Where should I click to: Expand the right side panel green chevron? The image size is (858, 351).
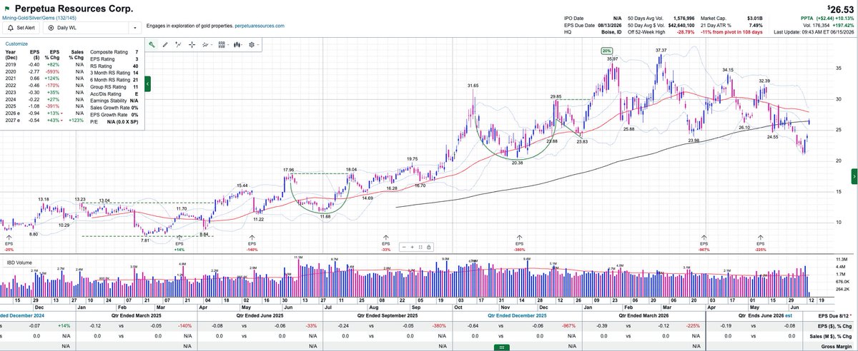click(x=854, y=177)
